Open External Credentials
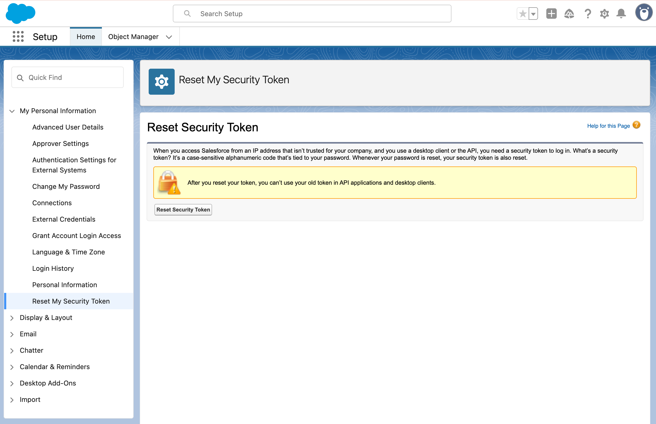The width and height of the screenshot is (656, 424). point(63,219)
